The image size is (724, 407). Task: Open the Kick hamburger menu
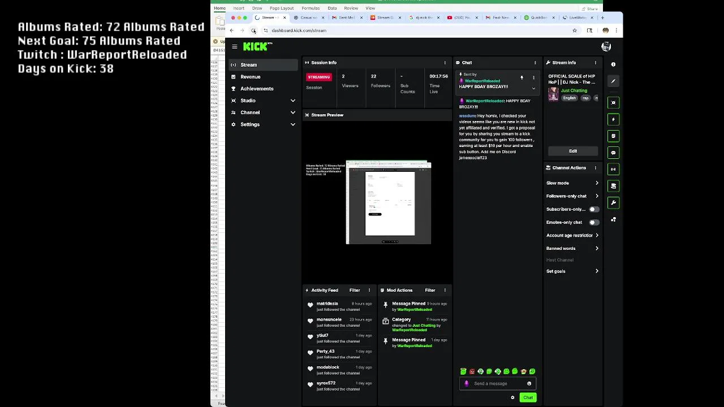point(235,47)
